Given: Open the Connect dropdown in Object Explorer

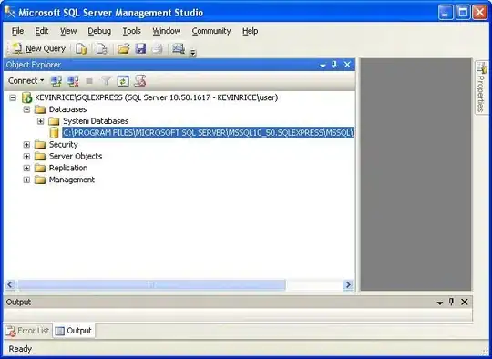Looking at the screenshot, I should 26,81.
